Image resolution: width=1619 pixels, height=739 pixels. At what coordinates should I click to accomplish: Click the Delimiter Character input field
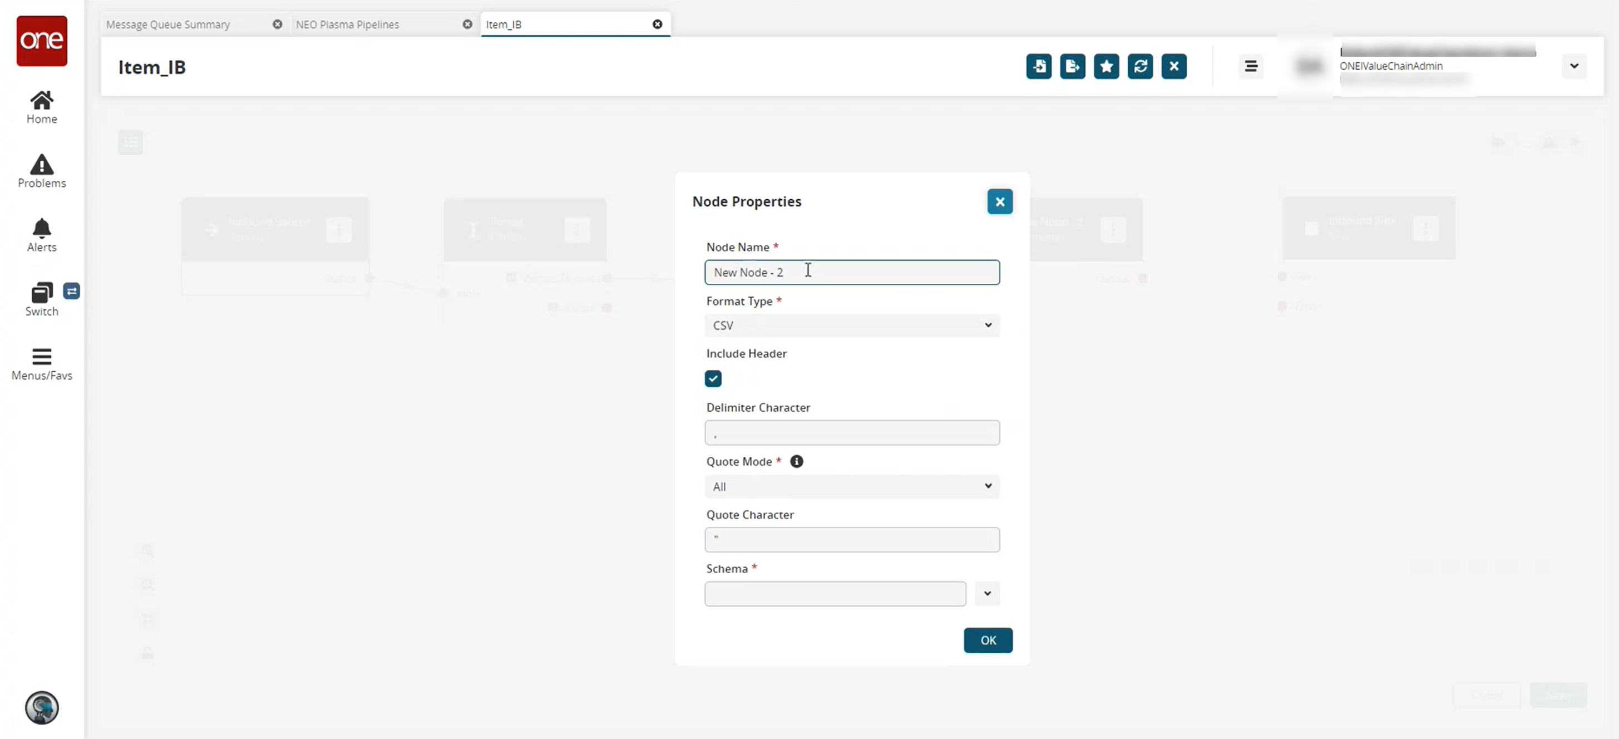click(x=852, y=433)
